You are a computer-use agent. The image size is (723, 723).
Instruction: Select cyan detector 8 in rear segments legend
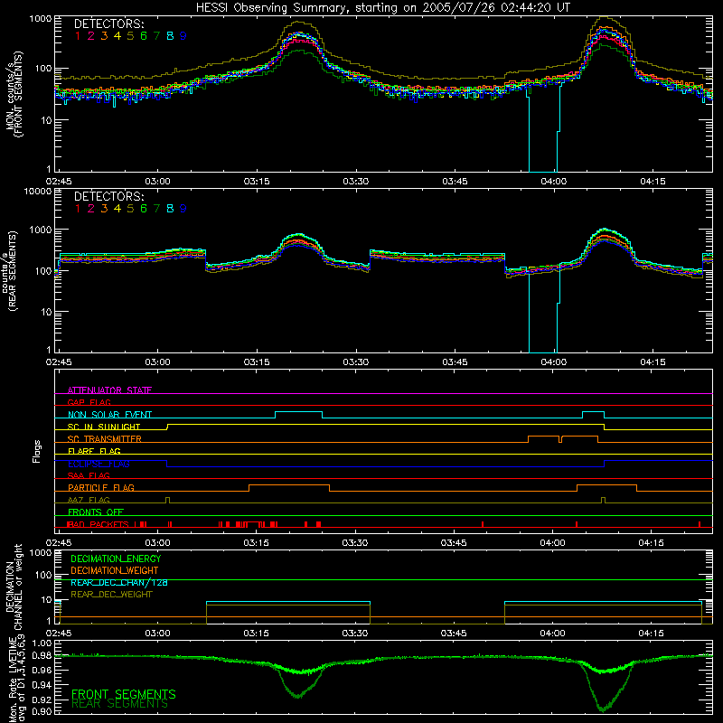click(170, 209)
